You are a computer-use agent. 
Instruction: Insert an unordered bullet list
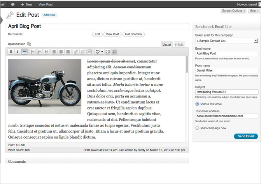33,51
